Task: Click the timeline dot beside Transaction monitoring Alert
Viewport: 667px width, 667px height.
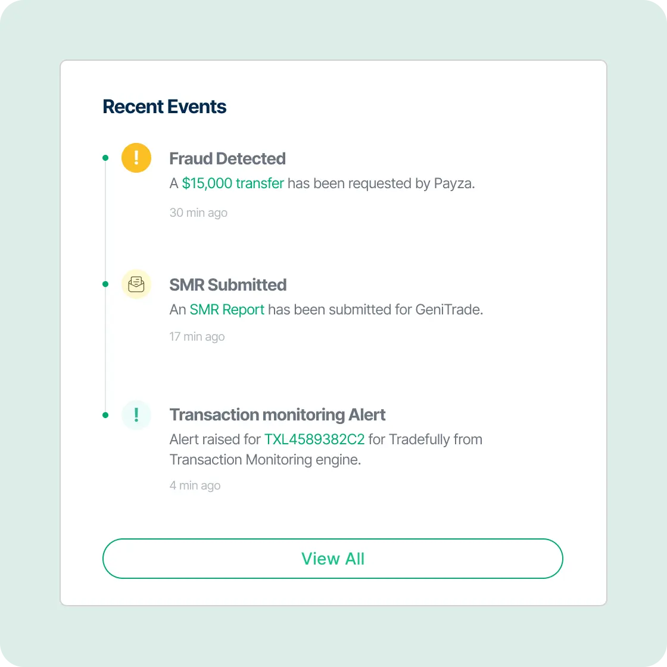Action: (x=105, y=414)
